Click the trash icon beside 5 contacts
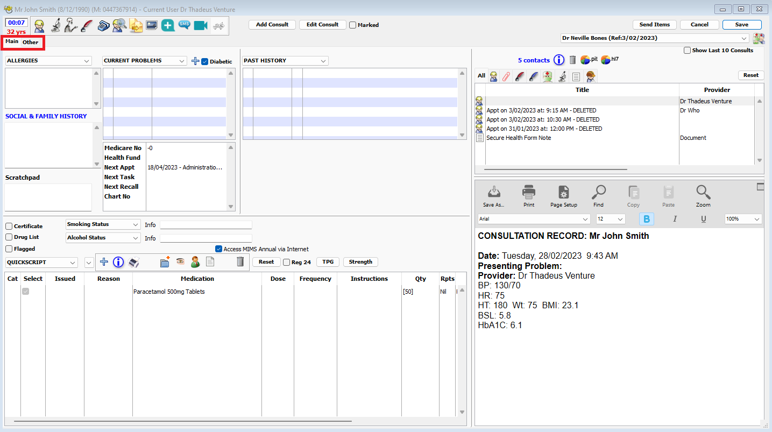 [572, 60]
